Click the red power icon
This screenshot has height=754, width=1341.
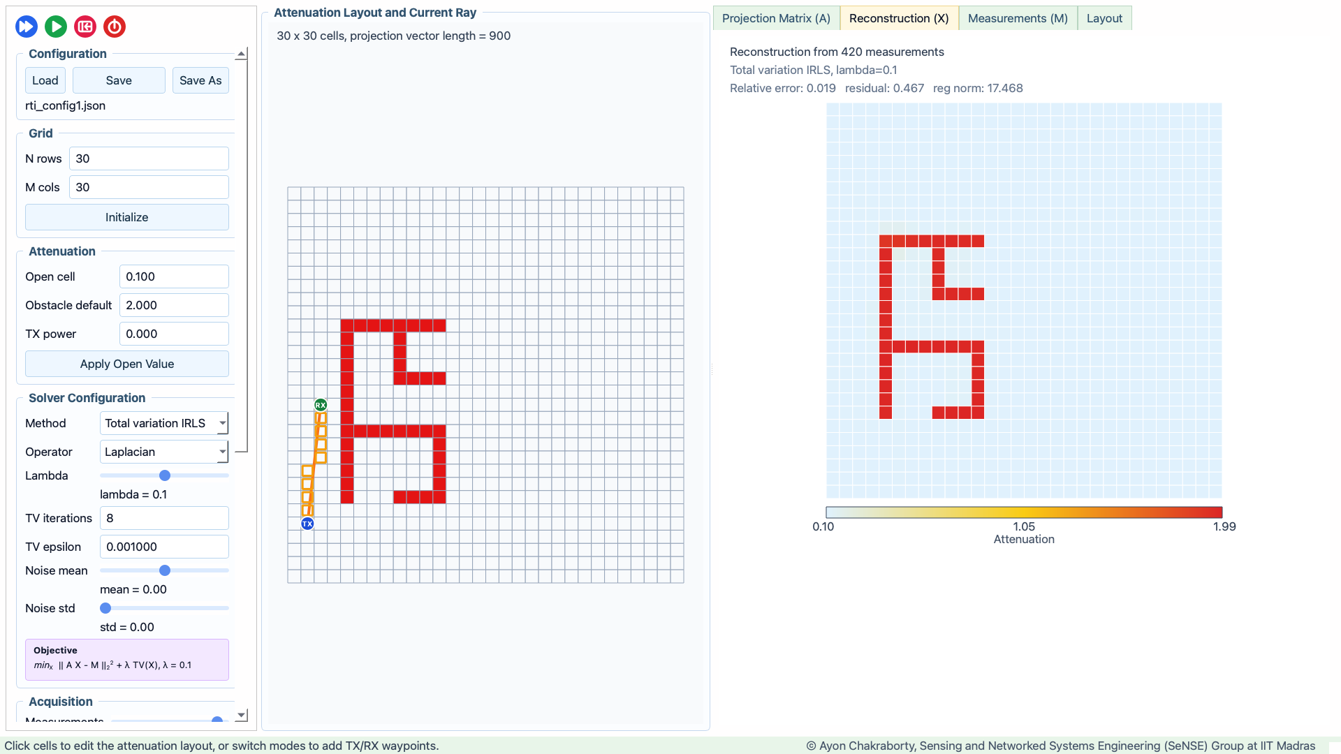pos(115,27)
